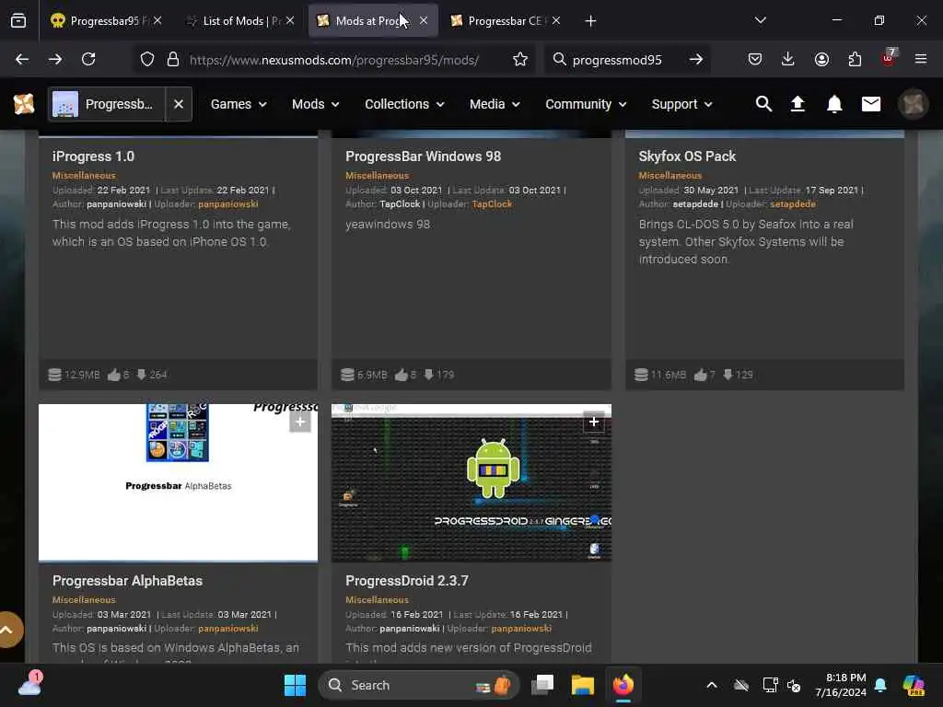Open Progressbar AlphaBetas thumbnail image
Image resolution: width=943 pixels, height=707 pixels.
click(x=178, y=482)
